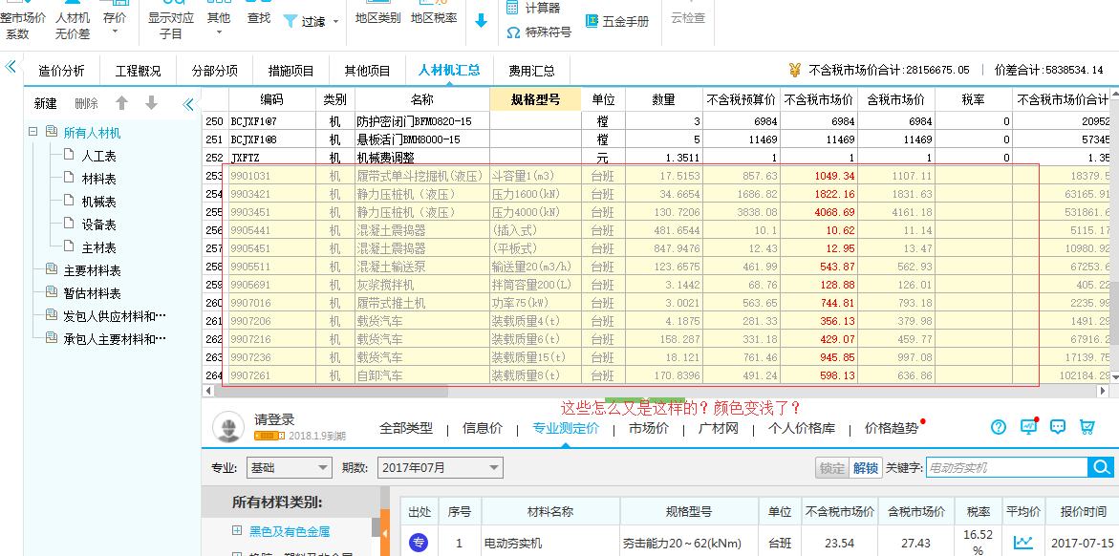Click the gold coin price icon
1119x556 pixels.
(x=795, y=70)
